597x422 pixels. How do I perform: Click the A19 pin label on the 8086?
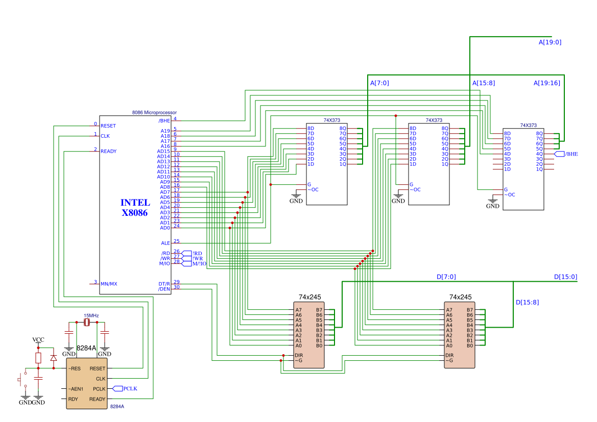coord(165,131)
